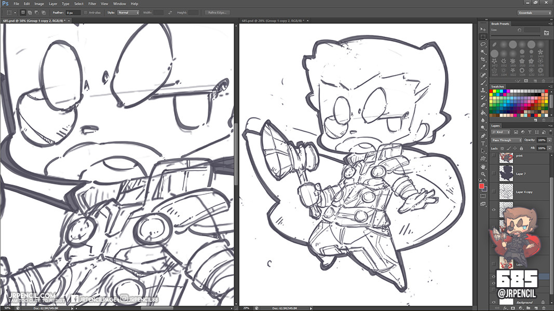Viewport: 554px width, 311px height.
Task: Toggle layer filter on/off switch
Action: point(550,132)
